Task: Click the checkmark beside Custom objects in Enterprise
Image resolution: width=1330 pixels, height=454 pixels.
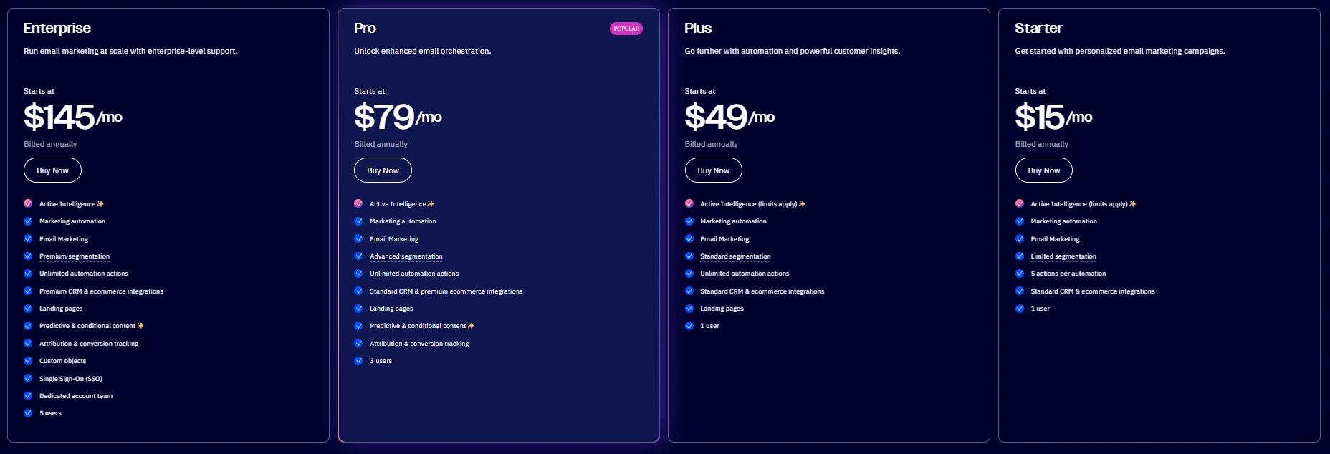Action: point(27,360)
